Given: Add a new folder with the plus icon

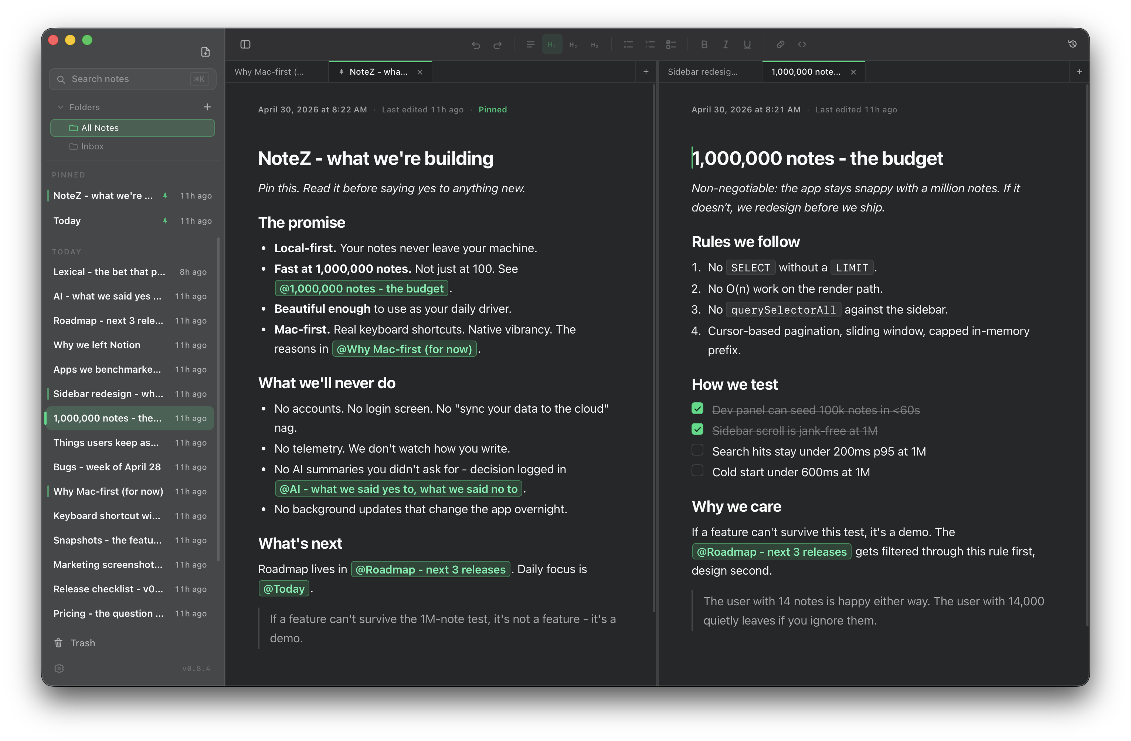Looking at the screenshot, I should (x=207, y=107).
